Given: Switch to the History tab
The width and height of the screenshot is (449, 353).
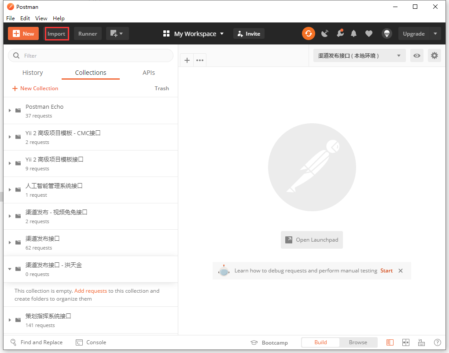Looking at the screenshot, I should click(33, 73).
